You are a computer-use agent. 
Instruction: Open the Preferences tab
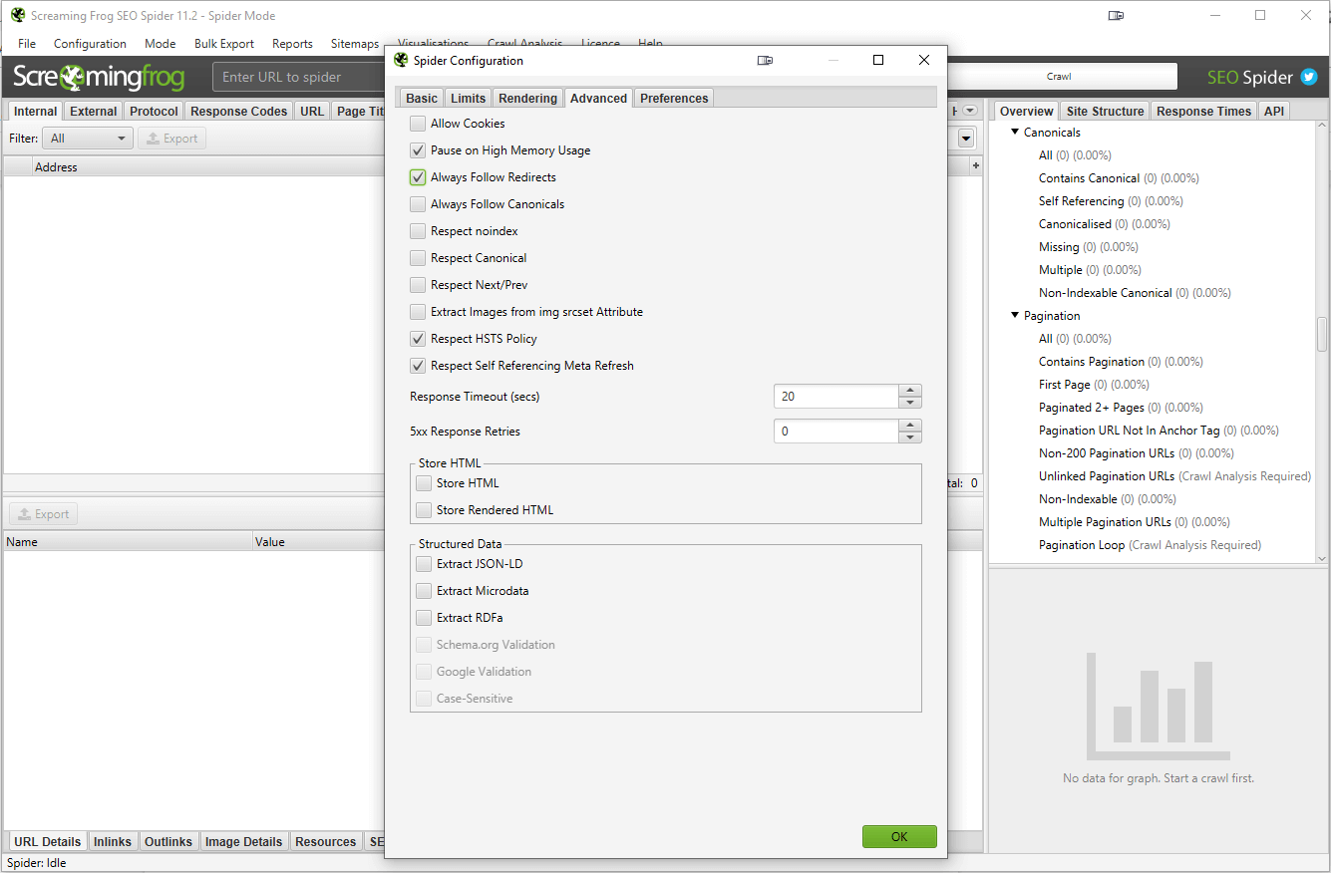pos(674,98)
